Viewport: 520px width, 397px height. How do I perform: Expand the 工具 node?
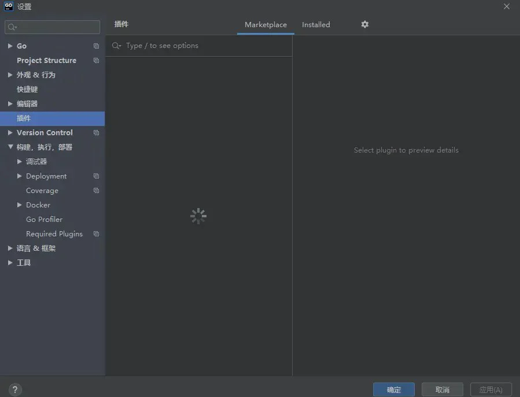pos(10,263)
